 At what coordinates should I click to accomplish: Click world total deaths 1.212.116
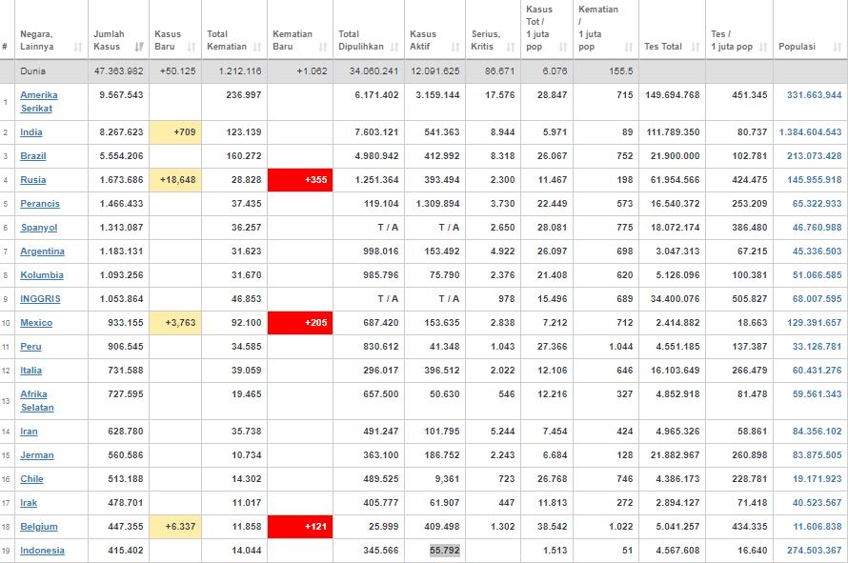coord(240,70)
